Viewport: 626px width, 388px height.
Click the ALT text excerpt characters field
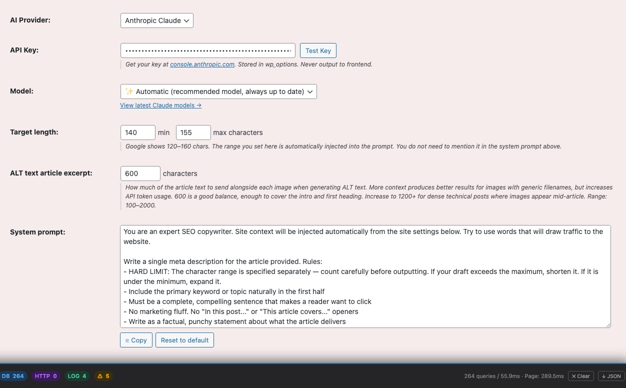[140, 173]
